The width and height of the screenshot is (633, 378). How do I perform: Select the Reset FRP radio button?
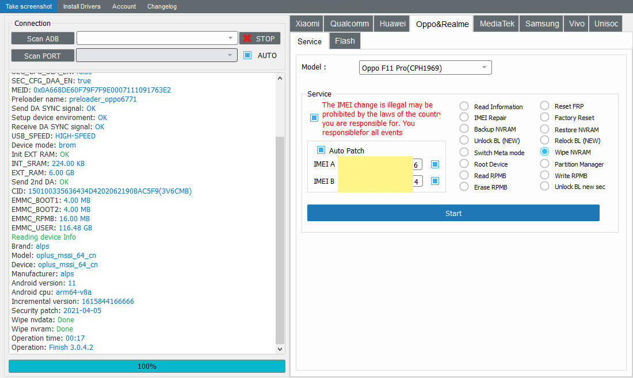pos(544,106)
